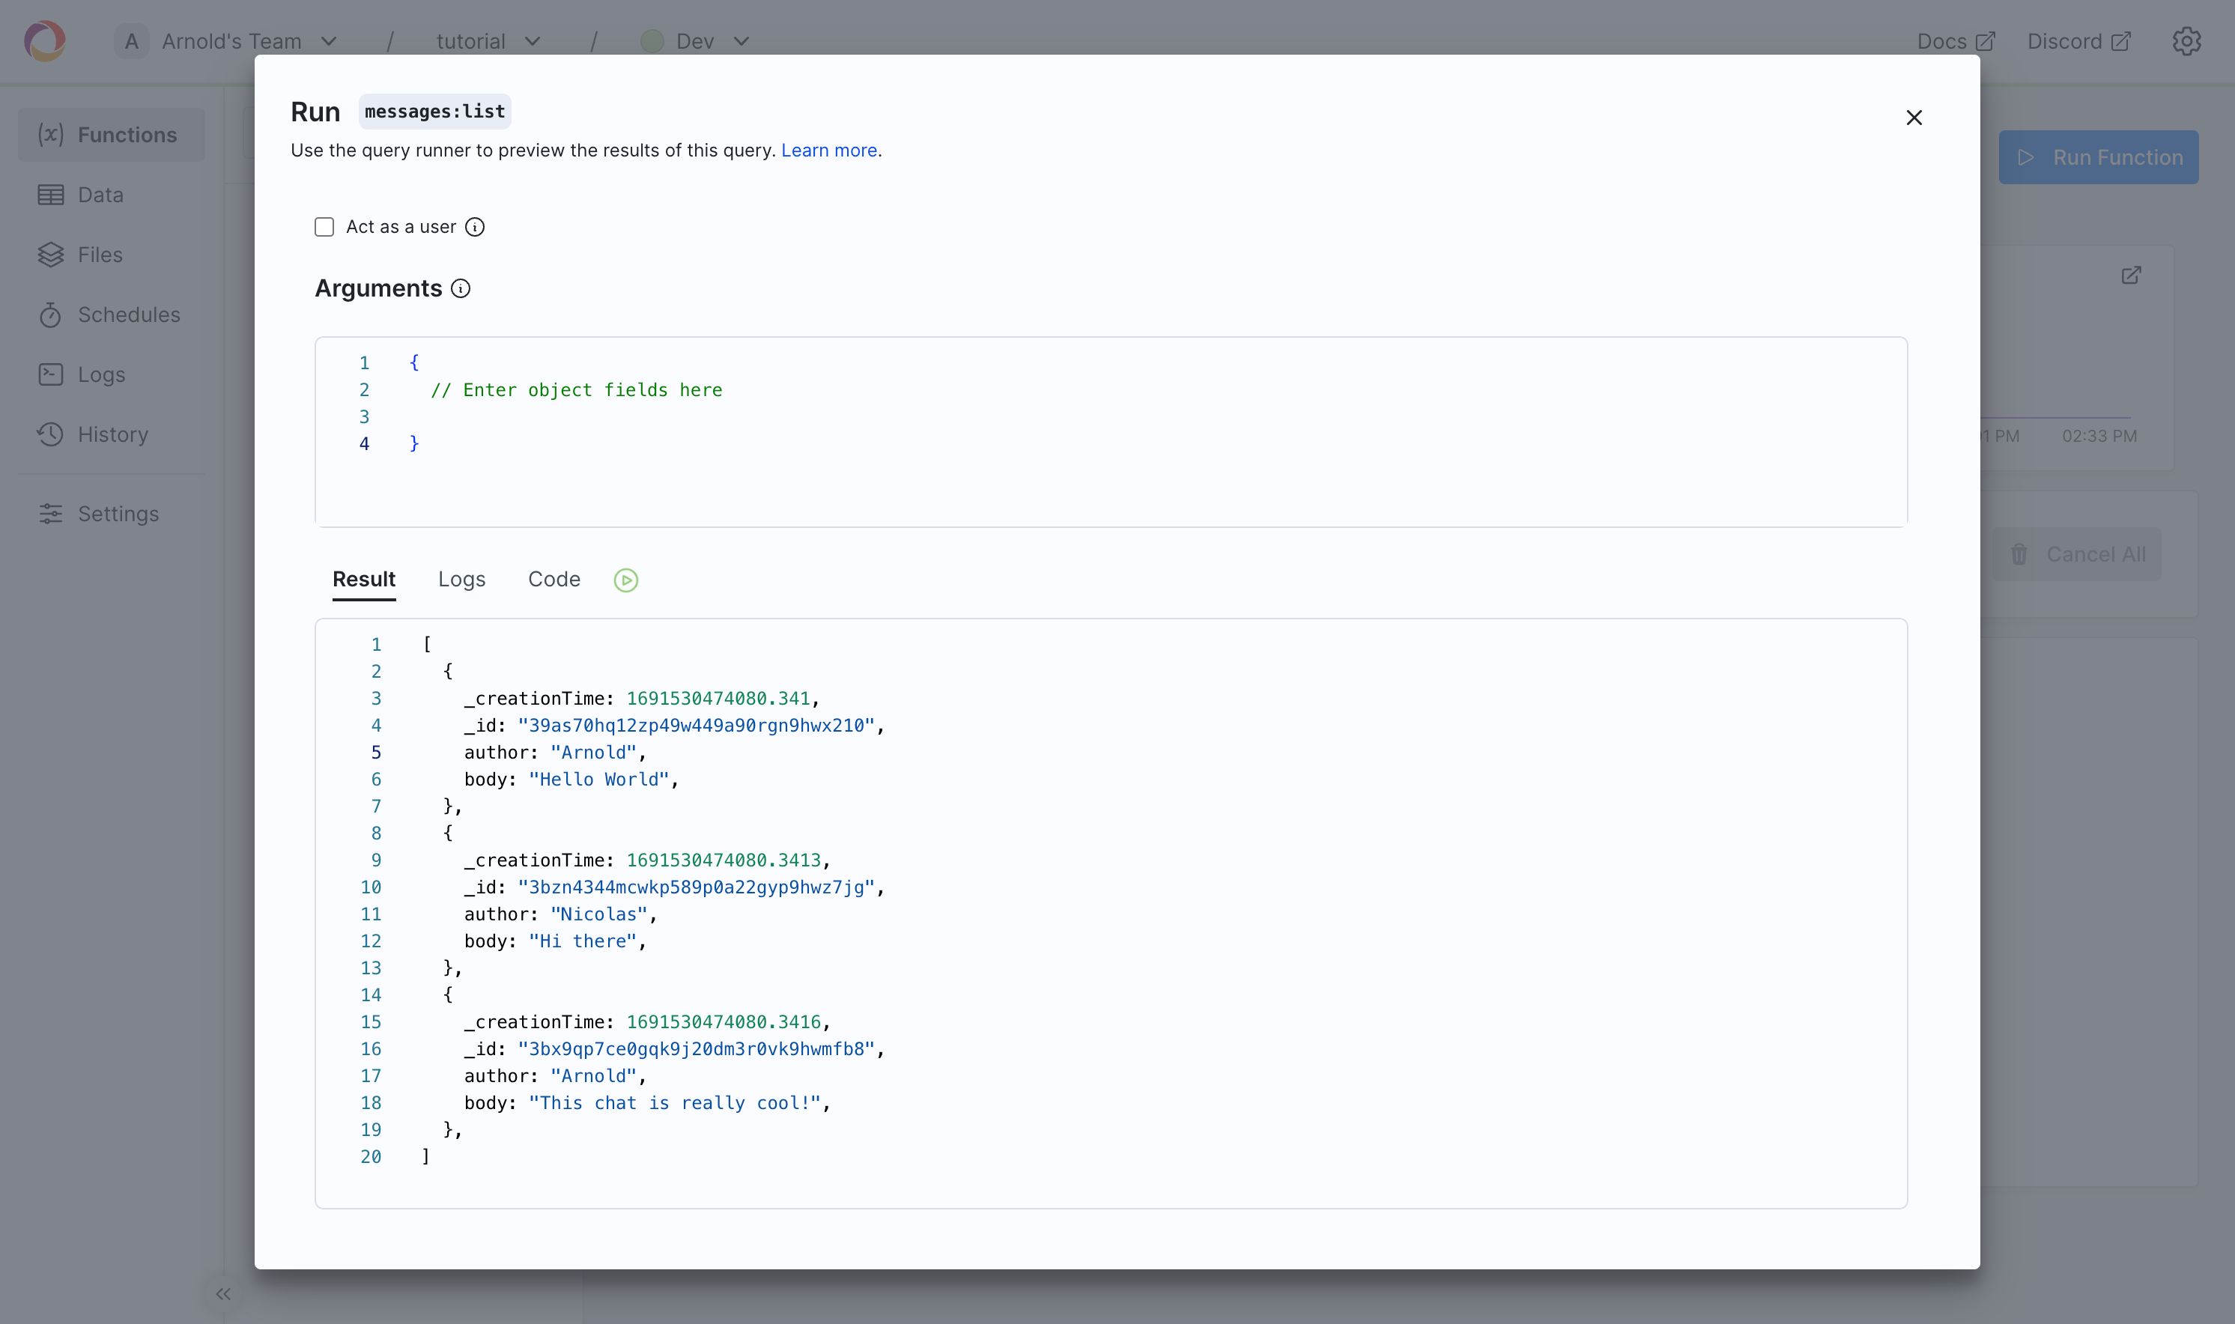This screenshot has width=2235, height=1324.
Task: Switch to the Code tab
Action: 554,579
